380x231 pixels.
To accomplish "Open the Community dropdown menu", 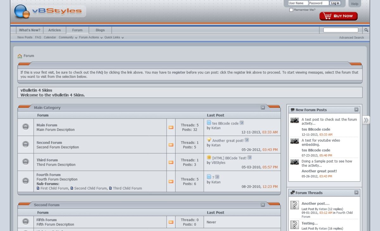I will 66,37.
